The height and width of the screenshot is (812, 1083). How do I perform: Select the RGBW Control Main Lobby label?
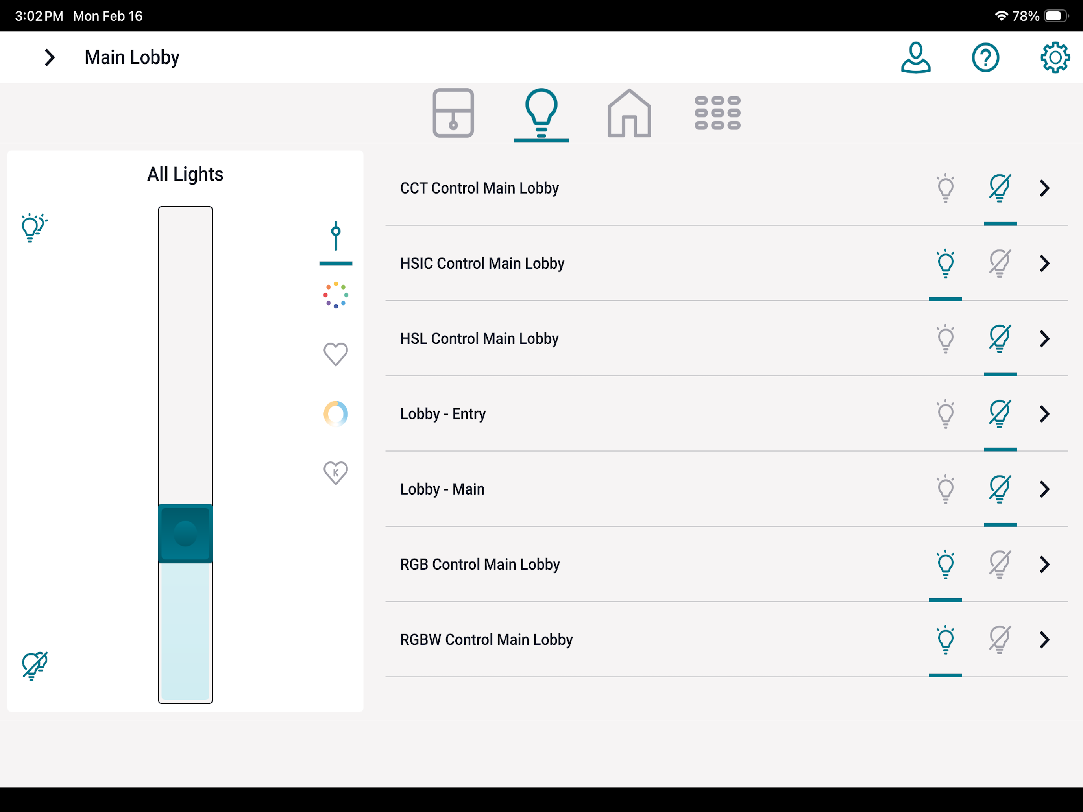pyautogui.click(x=486, y=640)
